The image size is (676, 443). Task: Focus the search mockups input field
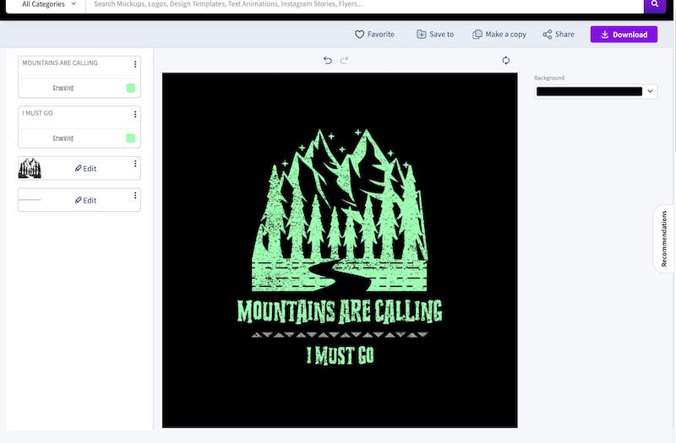[363, 4]
